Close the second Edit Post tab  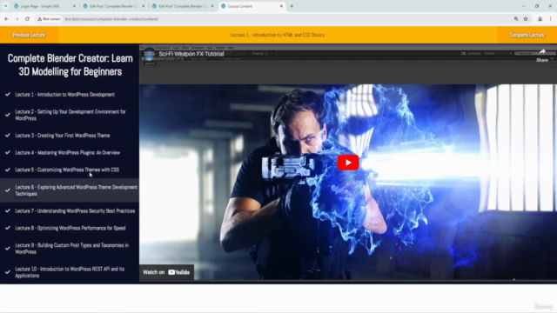(212, 6)
